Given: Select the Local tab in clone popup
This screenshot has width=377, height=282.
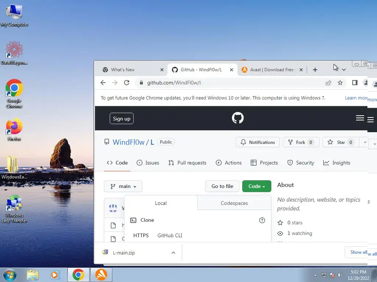Looking at the screenshot, I should (161, 203).
